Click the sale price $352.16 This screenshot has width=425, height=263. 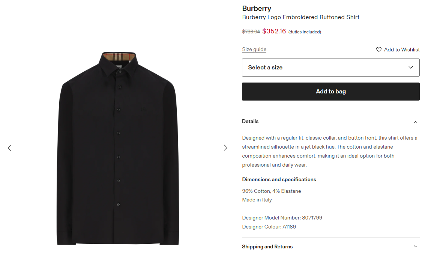[x=274, y=32]
